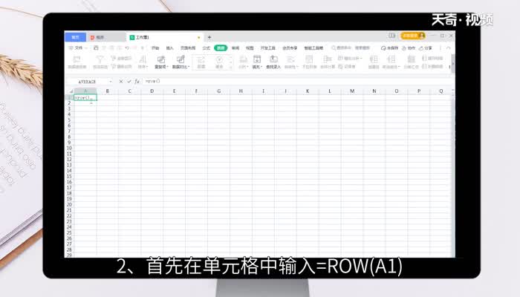The image size is (520, 297).
Task: Click the show all (全部显示) filter button
Action: [x=121, y=58]
